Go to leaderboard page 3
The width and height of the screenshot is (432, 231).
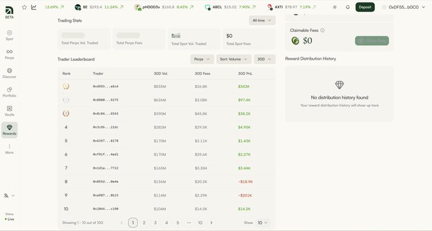(x=156, y=223)
